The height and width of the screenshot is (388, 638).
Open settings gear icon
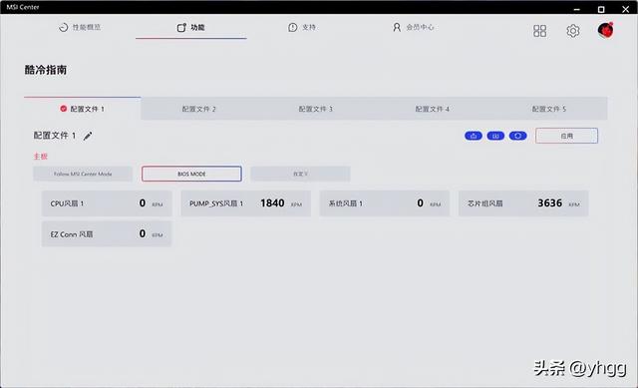[573, 31]
